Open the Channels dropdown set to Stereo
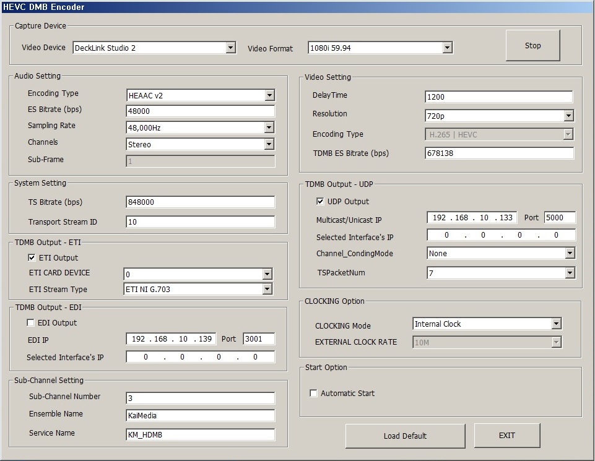 (269, 144)
